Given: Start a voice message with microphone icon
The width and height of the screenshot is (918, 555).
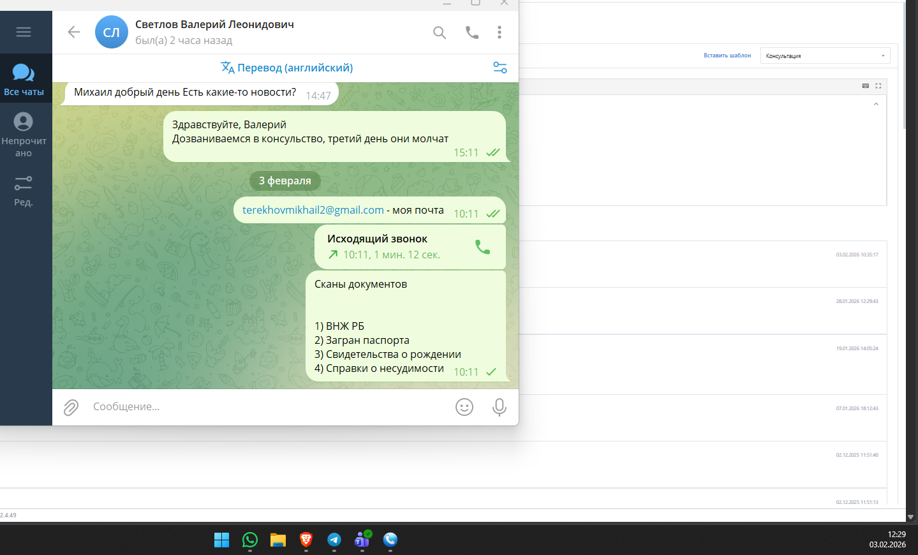Looking at the screenshot, I should [500, 407].
